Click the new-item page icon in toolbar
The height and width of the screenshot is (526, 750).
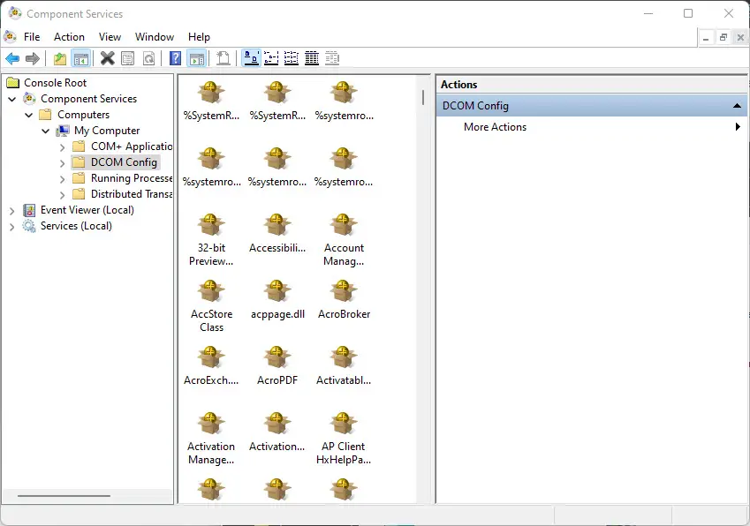tap(223, 59)
